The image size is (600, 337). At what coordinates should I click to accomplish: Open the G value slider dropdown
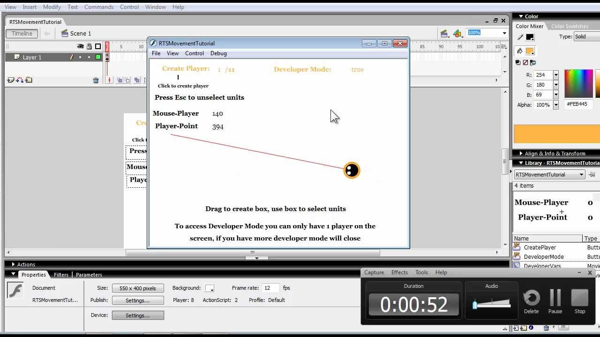556,85
